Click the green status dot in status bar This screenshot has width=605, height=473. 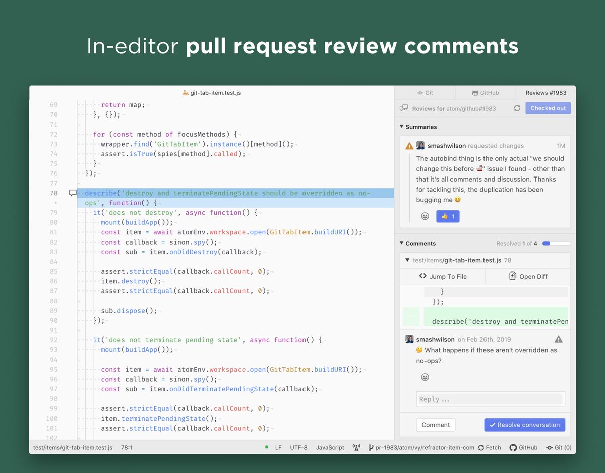coord(267,447)
